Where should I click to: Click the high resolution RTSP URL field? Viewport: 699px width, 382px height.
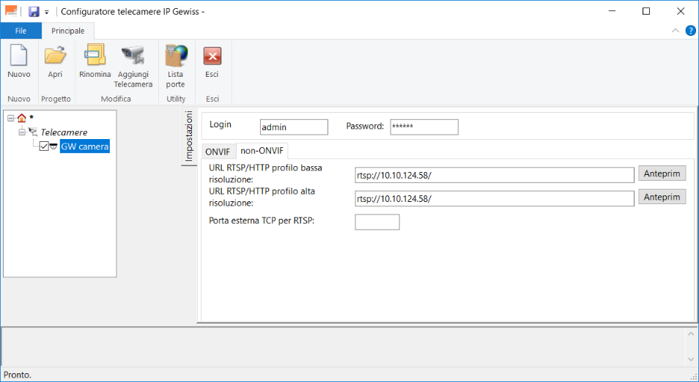coord(495,198)
